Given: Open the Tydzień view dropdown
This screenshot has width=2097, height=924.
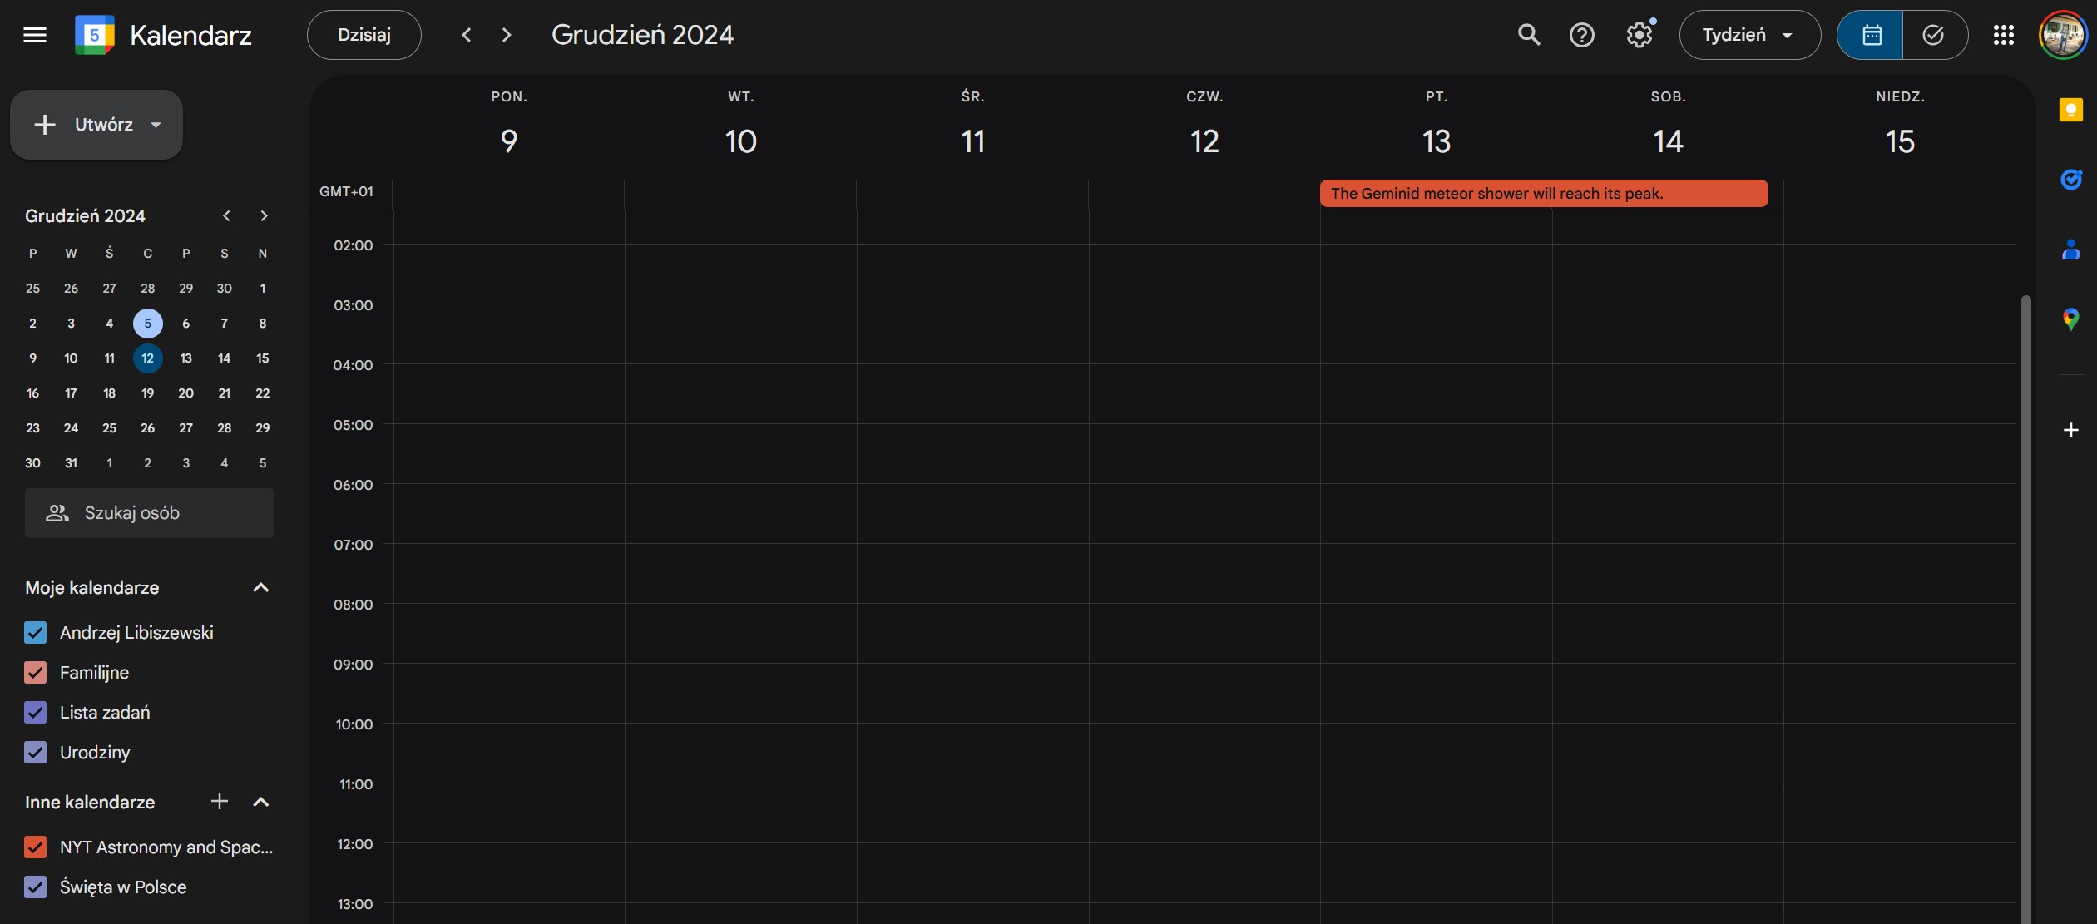Looking at the screenshot, I should click(x=1748, y=35).
